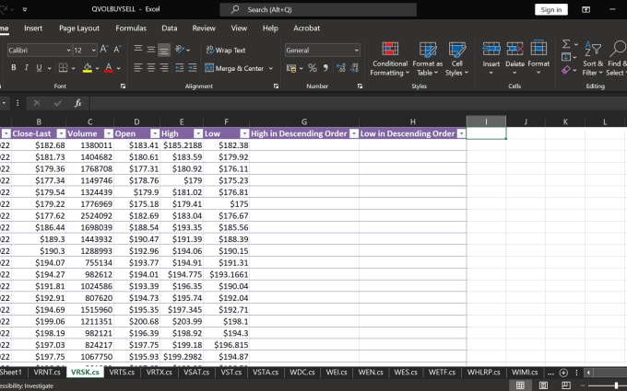
Task: Open the General number format dropdown
Action: [x=356, y=51]
